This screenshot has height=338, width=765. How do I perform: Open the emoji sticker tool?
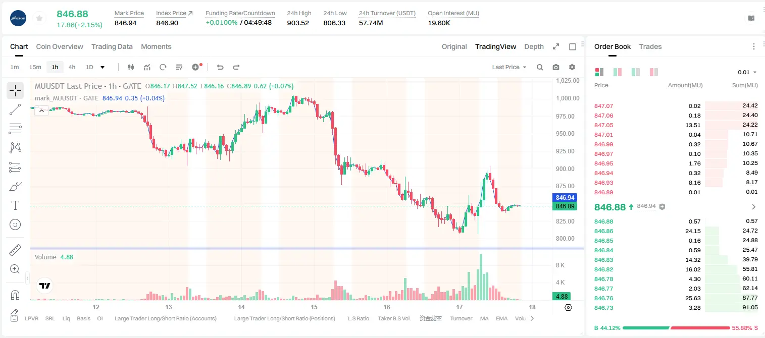pyautogui.click(x=15, y=224)
